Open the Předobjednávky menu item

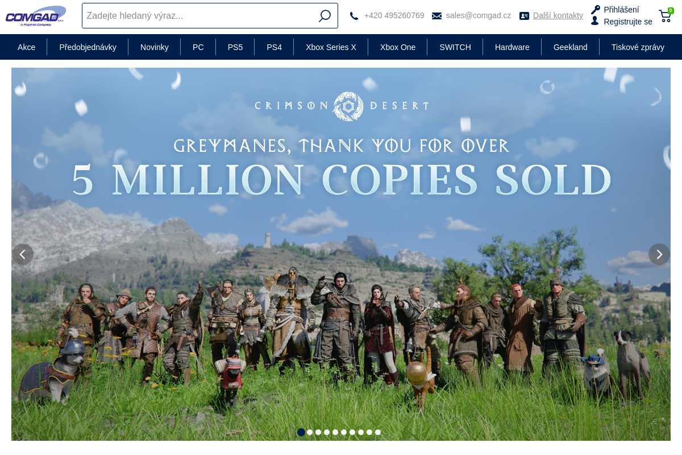pos(88,47)
